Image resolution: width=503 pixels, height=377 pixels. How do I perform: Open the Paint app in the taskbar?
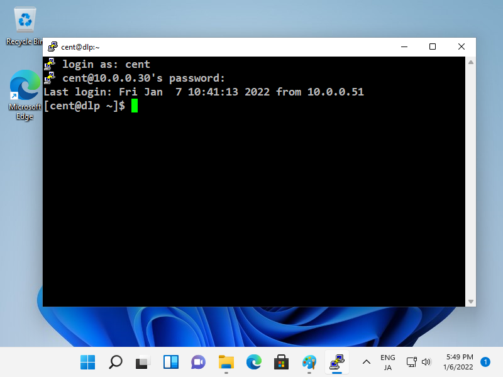[x=309, y=362]
